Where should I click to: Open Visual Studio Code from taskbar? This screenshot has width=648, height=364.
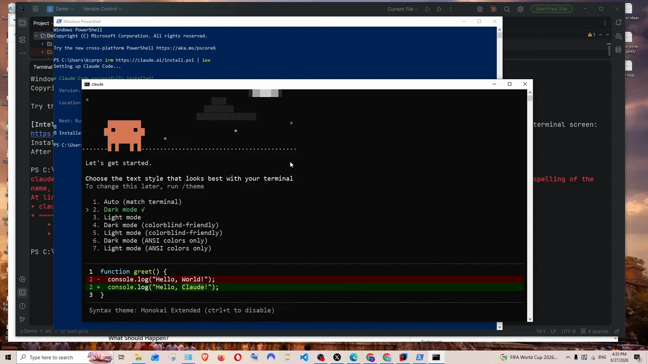304,357
